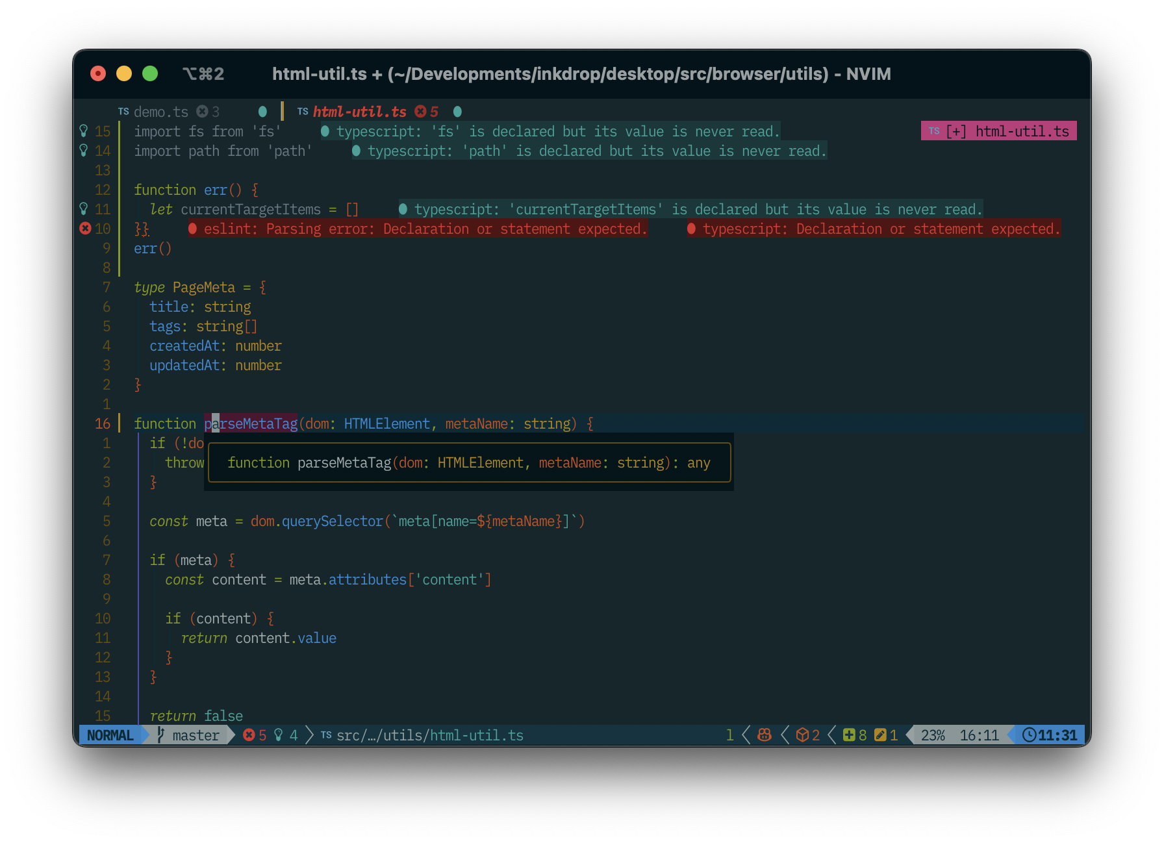Click the lightbulb hint beside currentTargetItems line
This screenshot has height=843, width=1164.
pyautogui.click(x=84, y=209)
